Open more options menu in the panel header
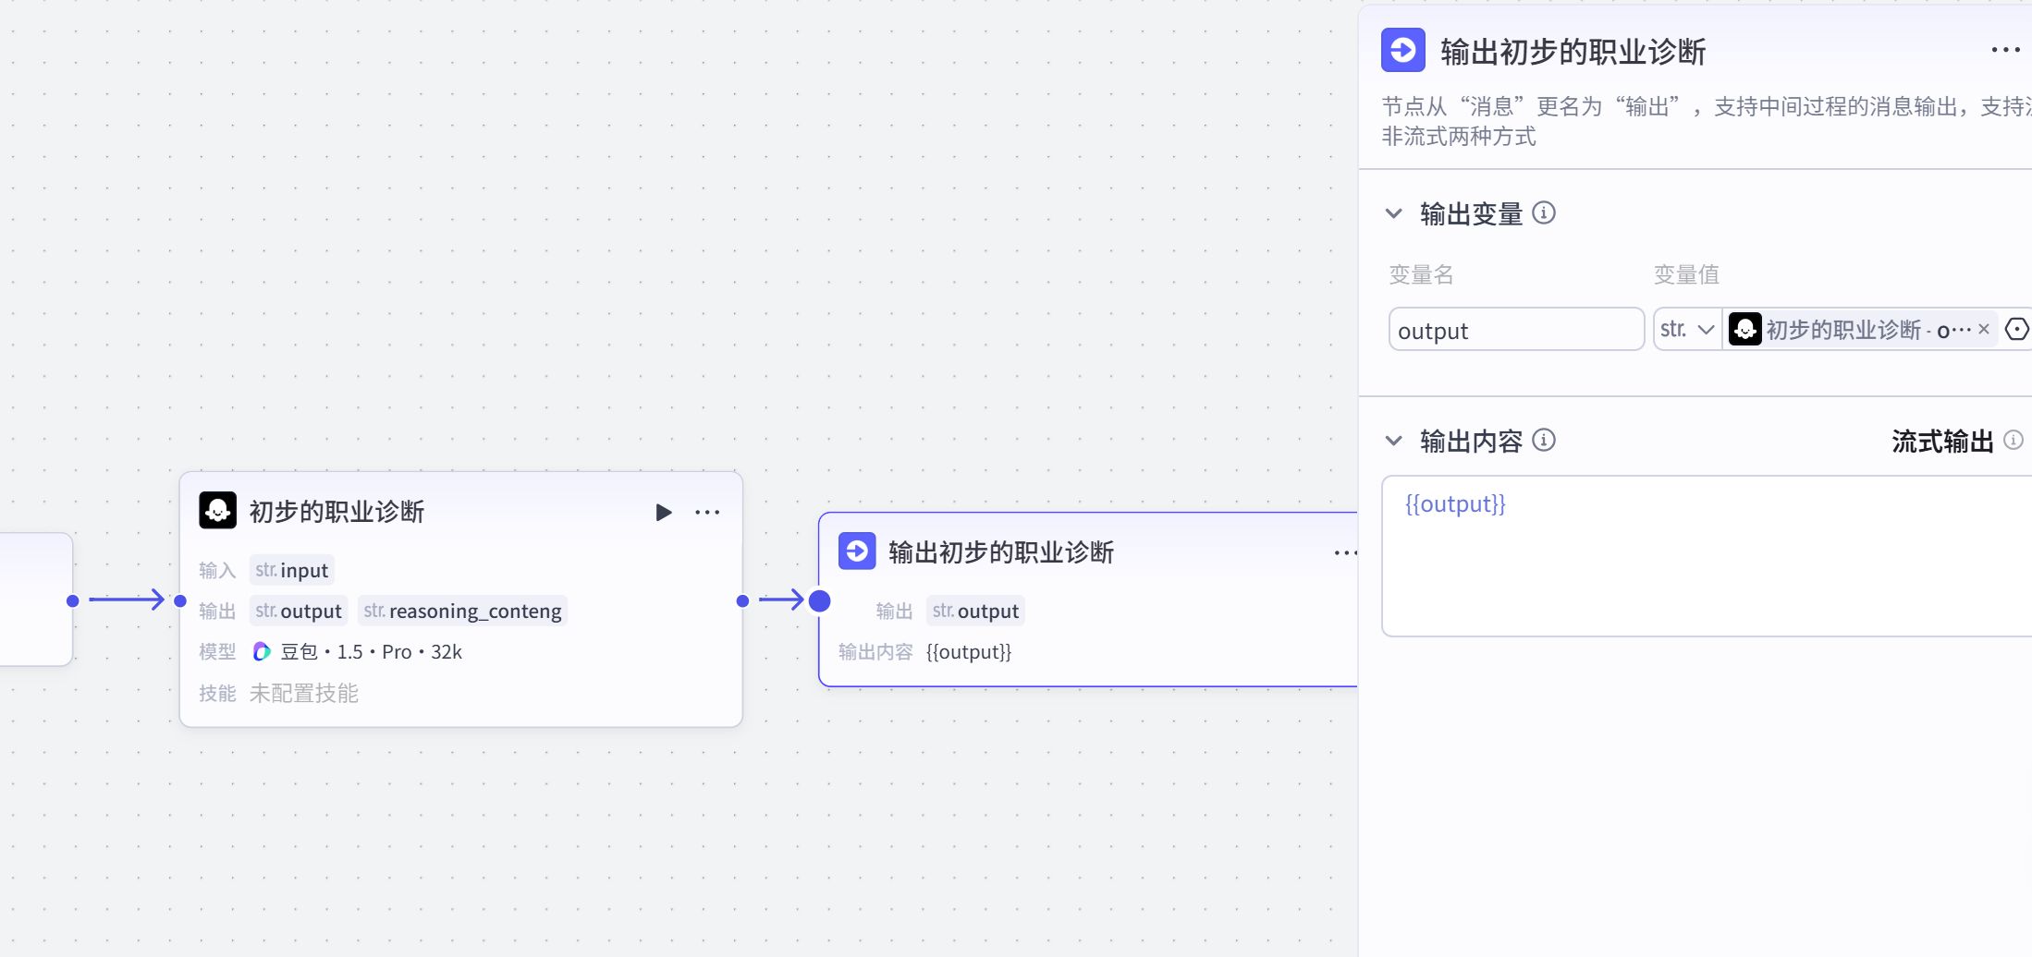This screenshot has width=2032, height=957. point(2004,50)
